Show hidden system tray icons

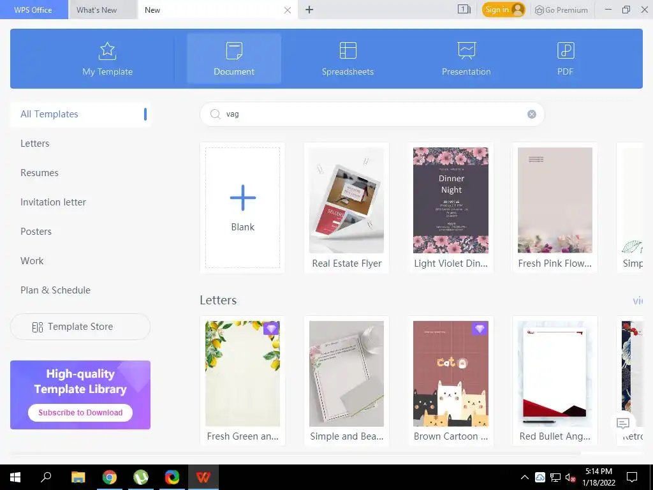click(525, 477)
